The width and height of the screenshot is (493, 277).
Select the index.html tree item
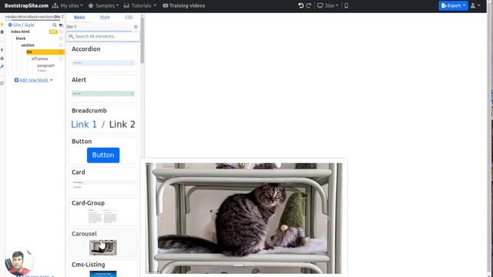click(x=20, y=32)
